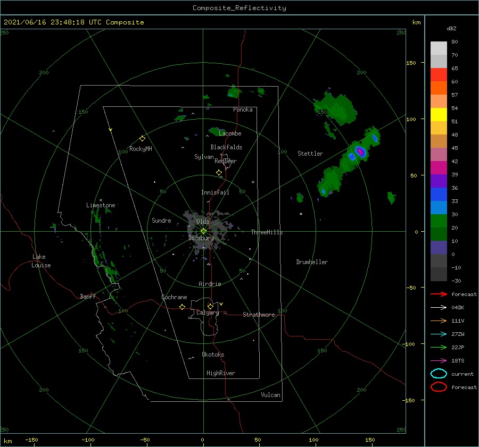The width and height of the screenshot is (479, 447).
Task: Click the Cochrane city label
Action: pyautogui.click(x=174, y=297)
